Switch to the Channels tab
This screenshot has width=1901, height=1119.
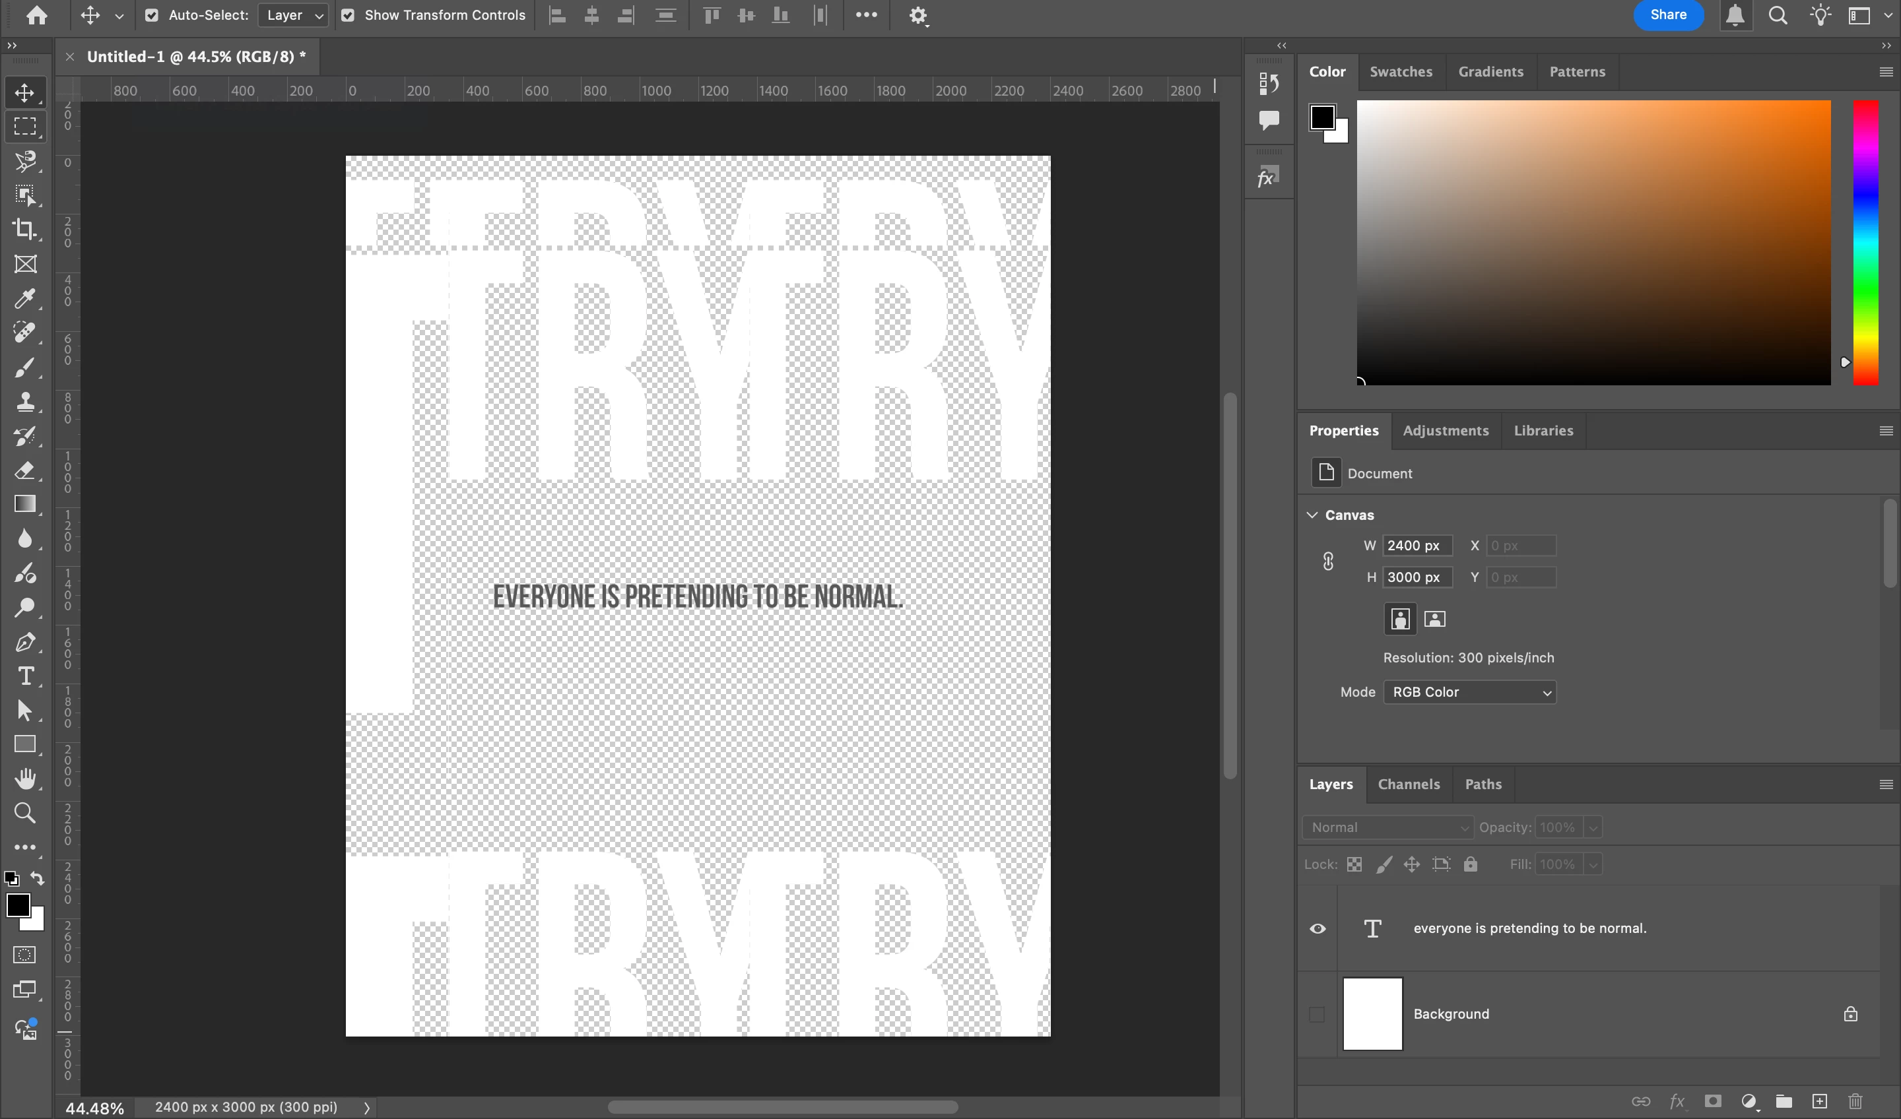click(x=1409, y=784)
